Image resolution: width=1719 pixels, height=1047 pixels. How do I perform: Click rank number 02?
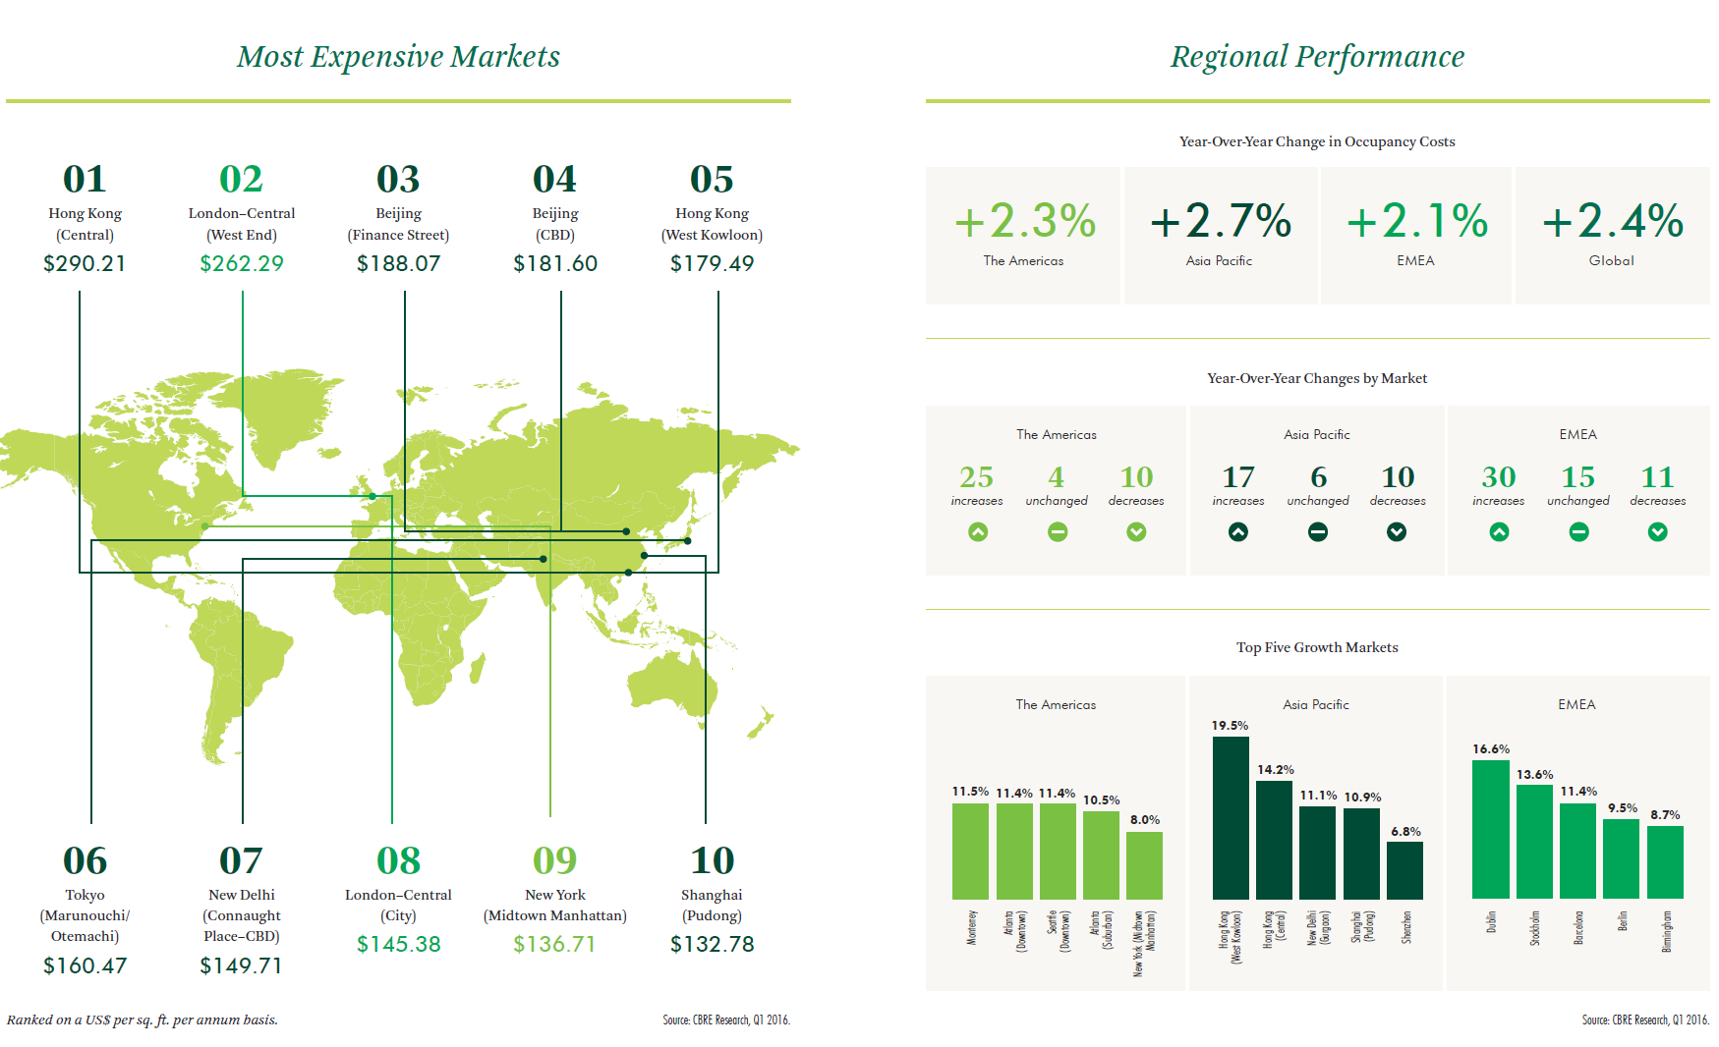point(241,180)
